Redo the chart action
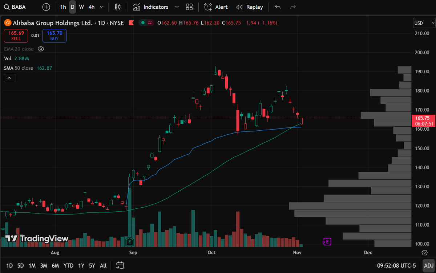 (293, 7)
